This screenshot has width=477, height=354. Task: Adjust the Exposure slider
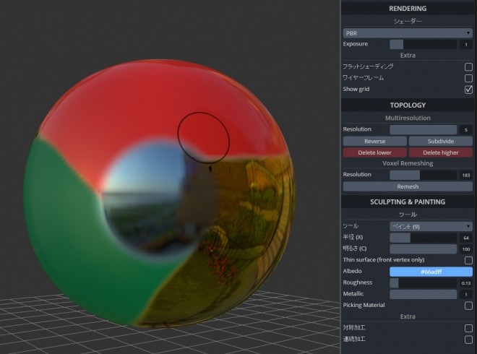[x=423, y=44]
